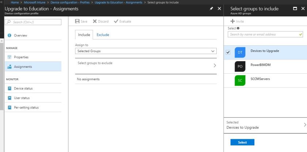Click the SCCMServers green avatar
Screen dimensions: 307x152
[x=240, y=81]
